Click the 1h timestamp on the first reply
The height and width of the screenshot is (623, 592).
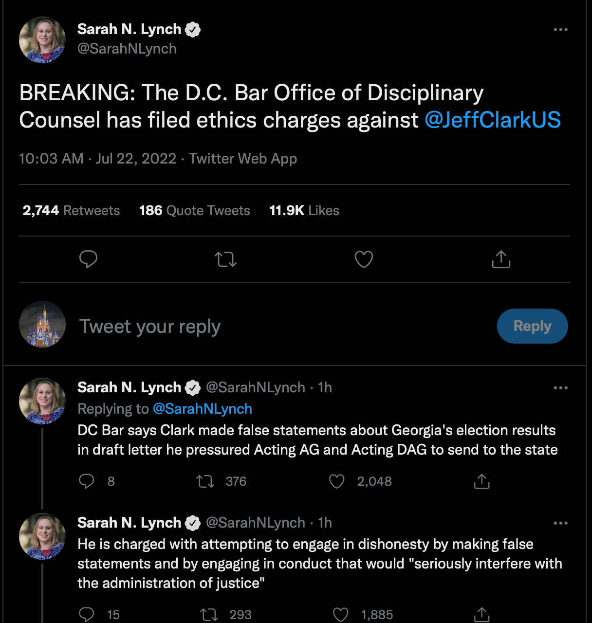pos(325,387)
